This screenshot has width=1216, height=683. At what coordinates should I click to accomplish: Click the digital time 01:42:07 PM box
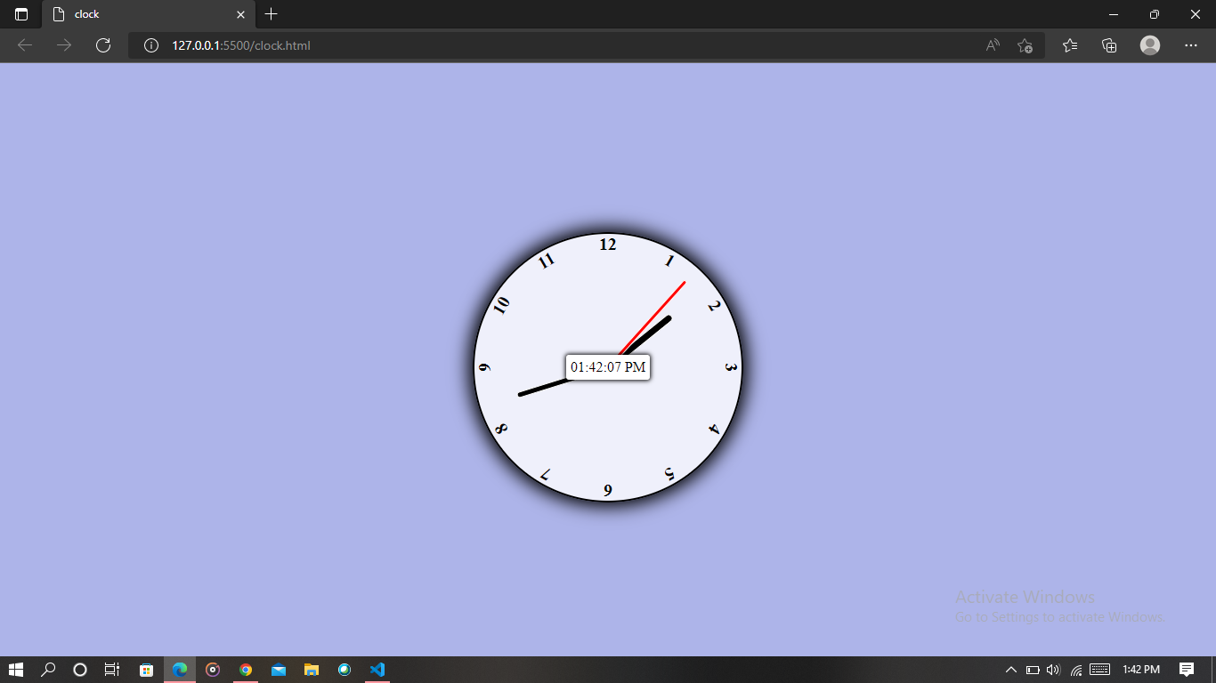click(x=608, y=367)
